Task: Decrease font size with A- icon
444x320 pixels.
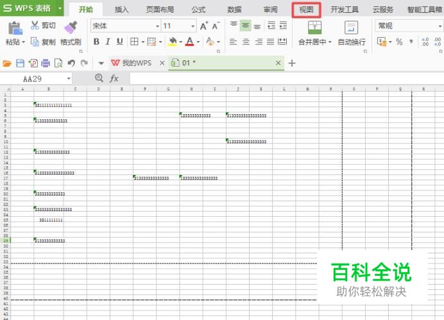Action: (216, 26)
